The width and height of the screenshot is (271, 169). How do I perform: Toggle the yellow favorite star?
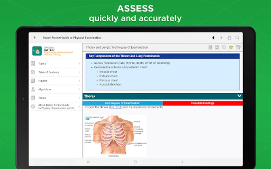coord(231,47)
